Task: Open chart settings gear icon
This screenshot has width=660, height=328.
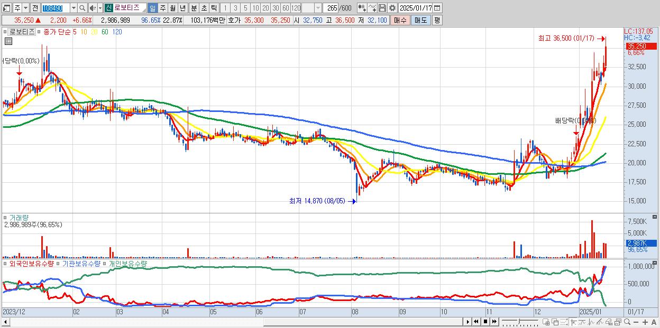Action: 392,8
